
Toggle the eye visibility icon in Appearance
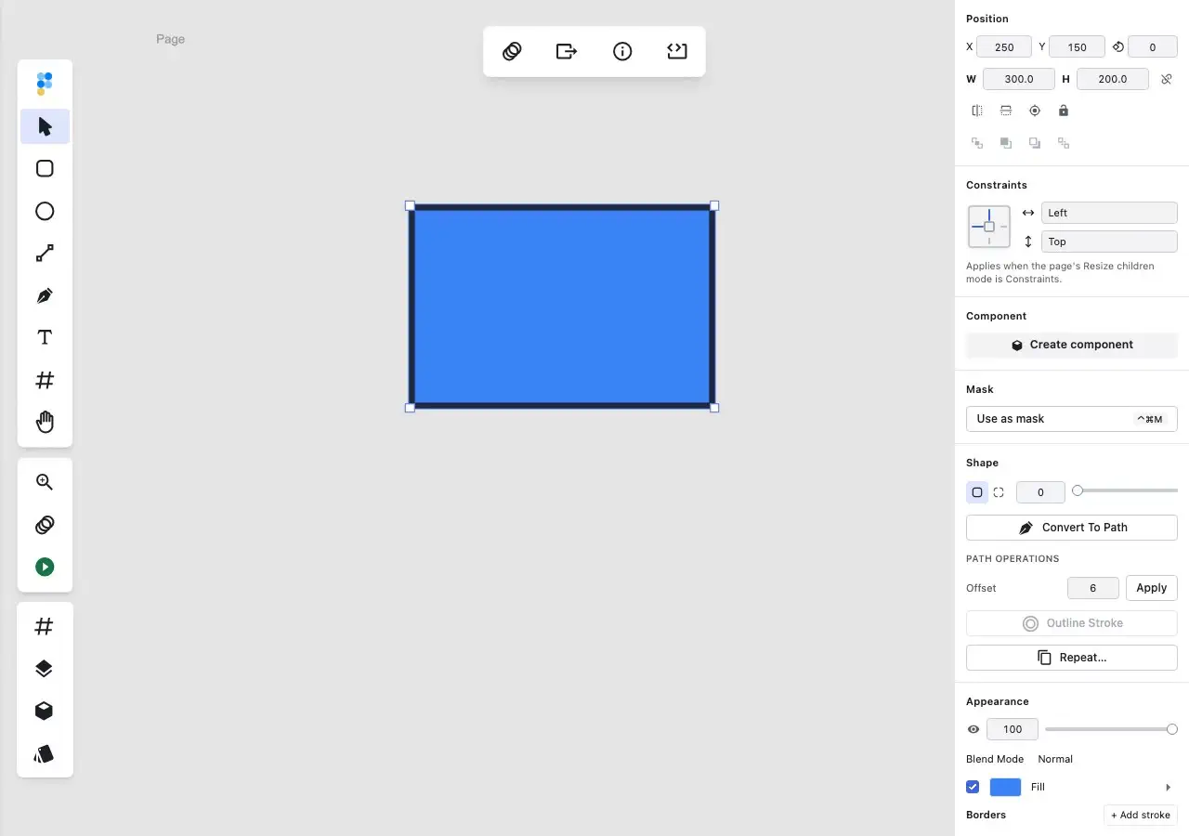[x=973, y=729]
